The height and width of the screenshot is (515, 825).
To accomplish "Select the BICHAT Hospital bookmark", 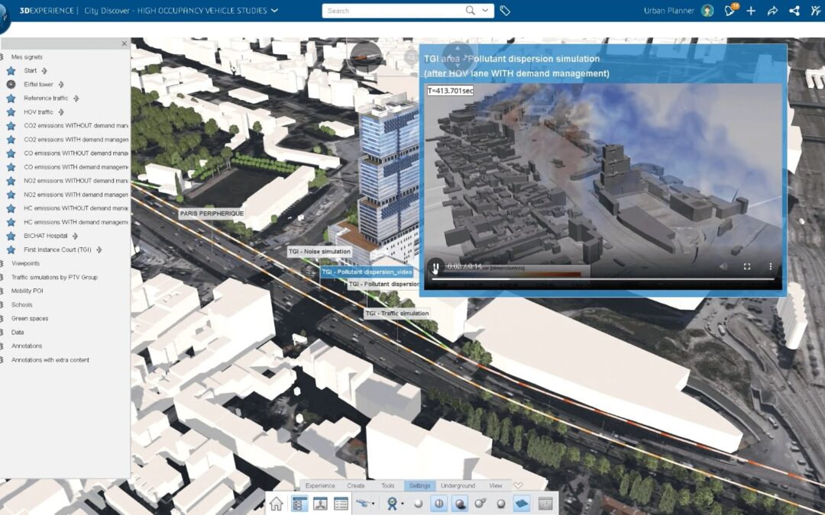I will [45, 236].
